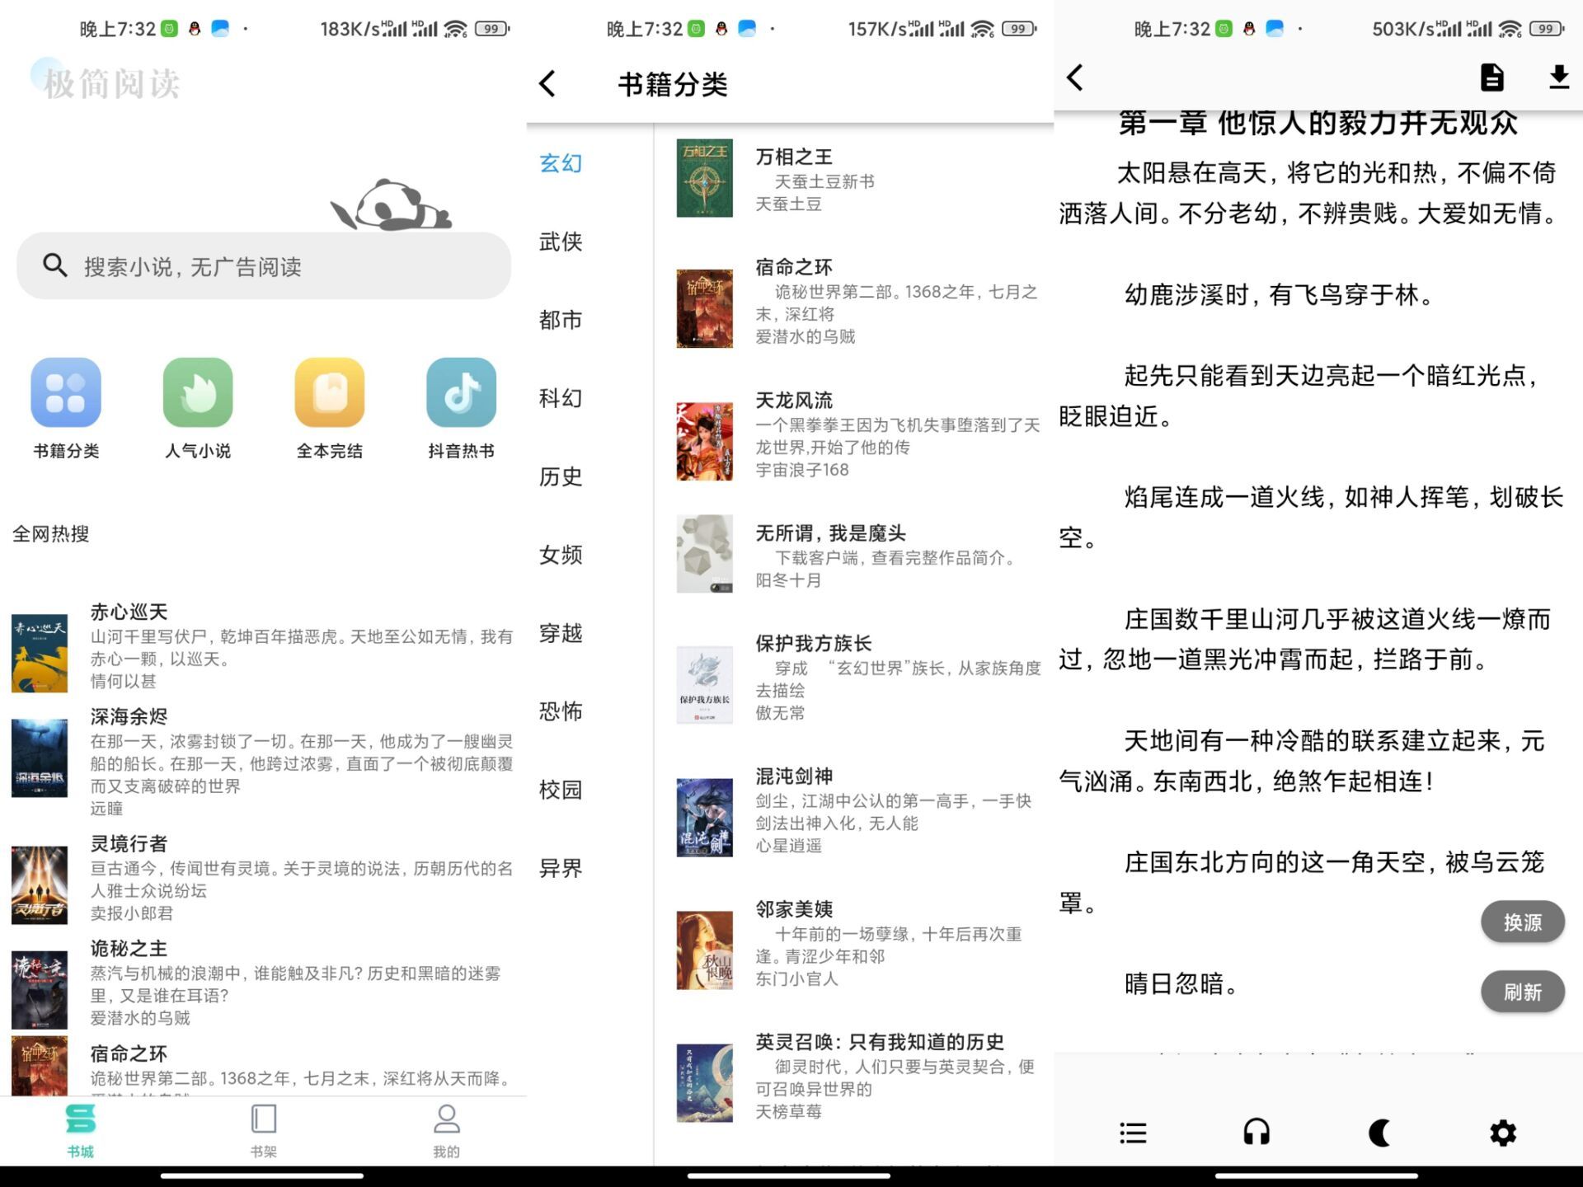This screenshot has height=1187, width=1583.
Task: Tap the novel search input field
Action: [x=264, y=265]
